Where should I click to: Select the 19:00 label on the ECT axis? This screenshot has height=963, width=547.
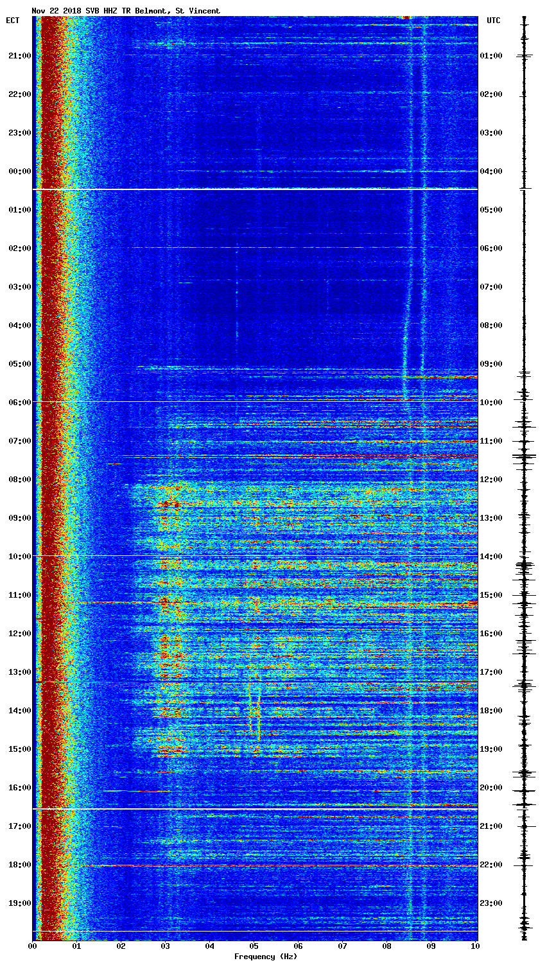pyautogui.click(x=19, y=903)
